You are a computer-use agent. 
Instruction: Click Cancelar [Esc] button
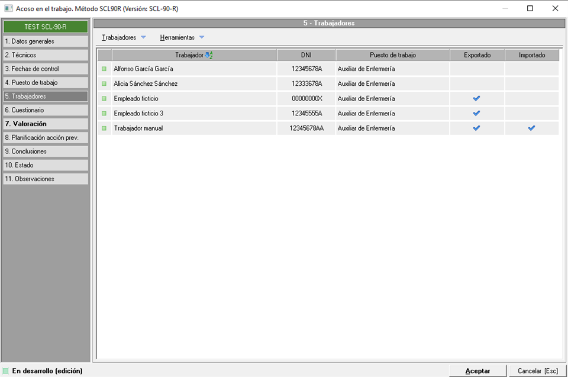tap(538, 370)
